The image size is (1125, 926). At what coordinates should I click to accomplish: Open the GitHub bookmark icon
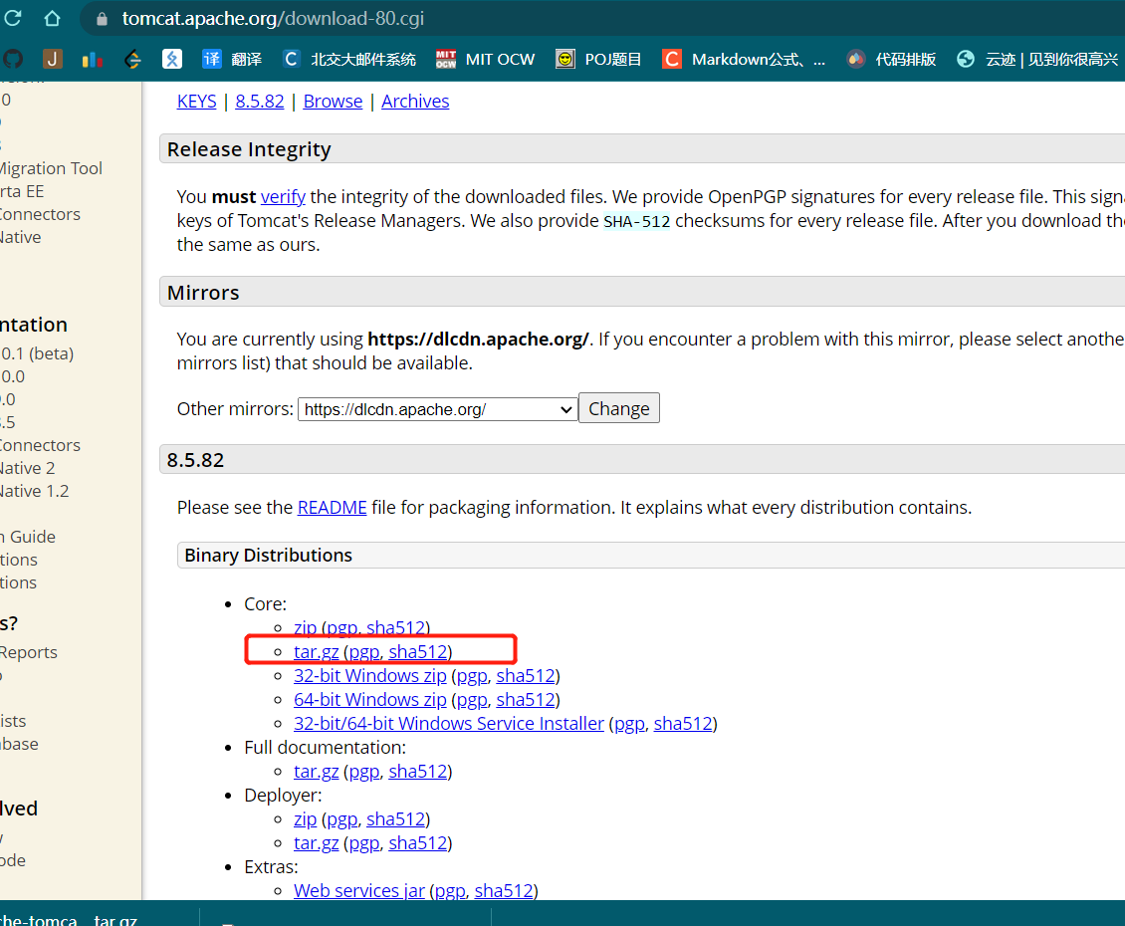coord(13,59)
